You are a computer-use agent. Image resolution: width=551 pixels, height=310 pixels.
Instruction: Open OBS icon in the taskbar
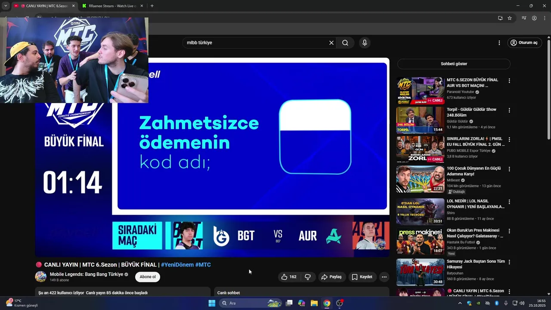click(x=340, y=303)
